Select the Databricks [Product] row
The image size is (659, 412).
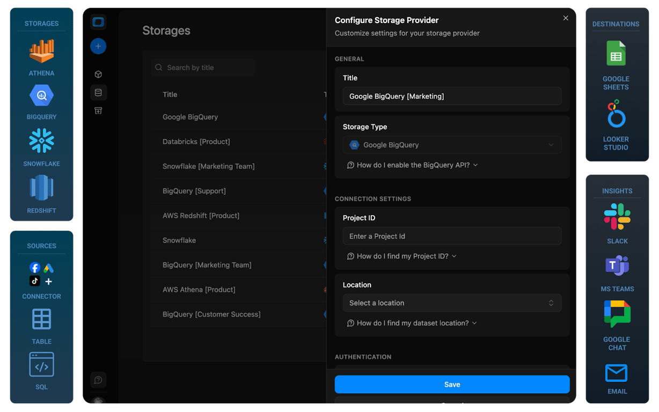coord(238,142)
